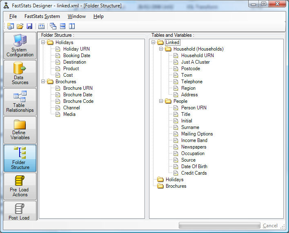The height and width of the screenshot is (233, 289).
Task: Click the FastStats Designer title bar icon
Action: pyautogui.click(x=6, y=6)
